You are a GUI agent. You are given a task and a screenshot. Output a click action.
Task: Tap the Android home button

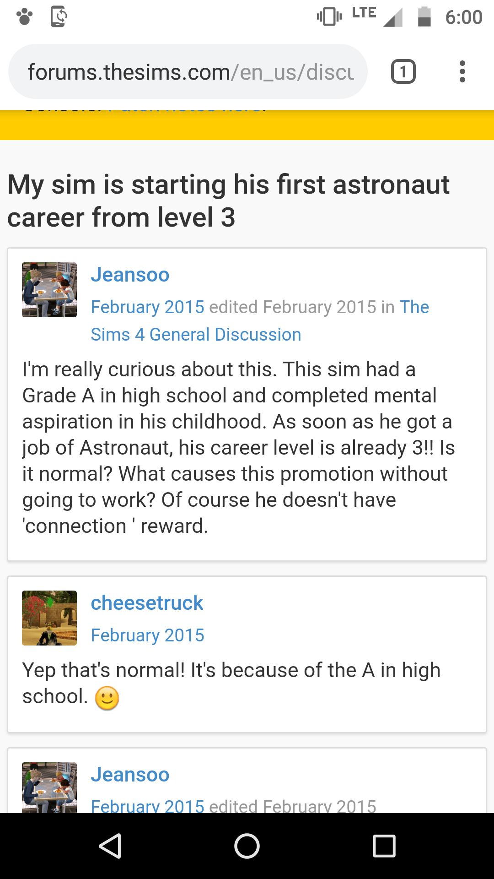(247, 846)
